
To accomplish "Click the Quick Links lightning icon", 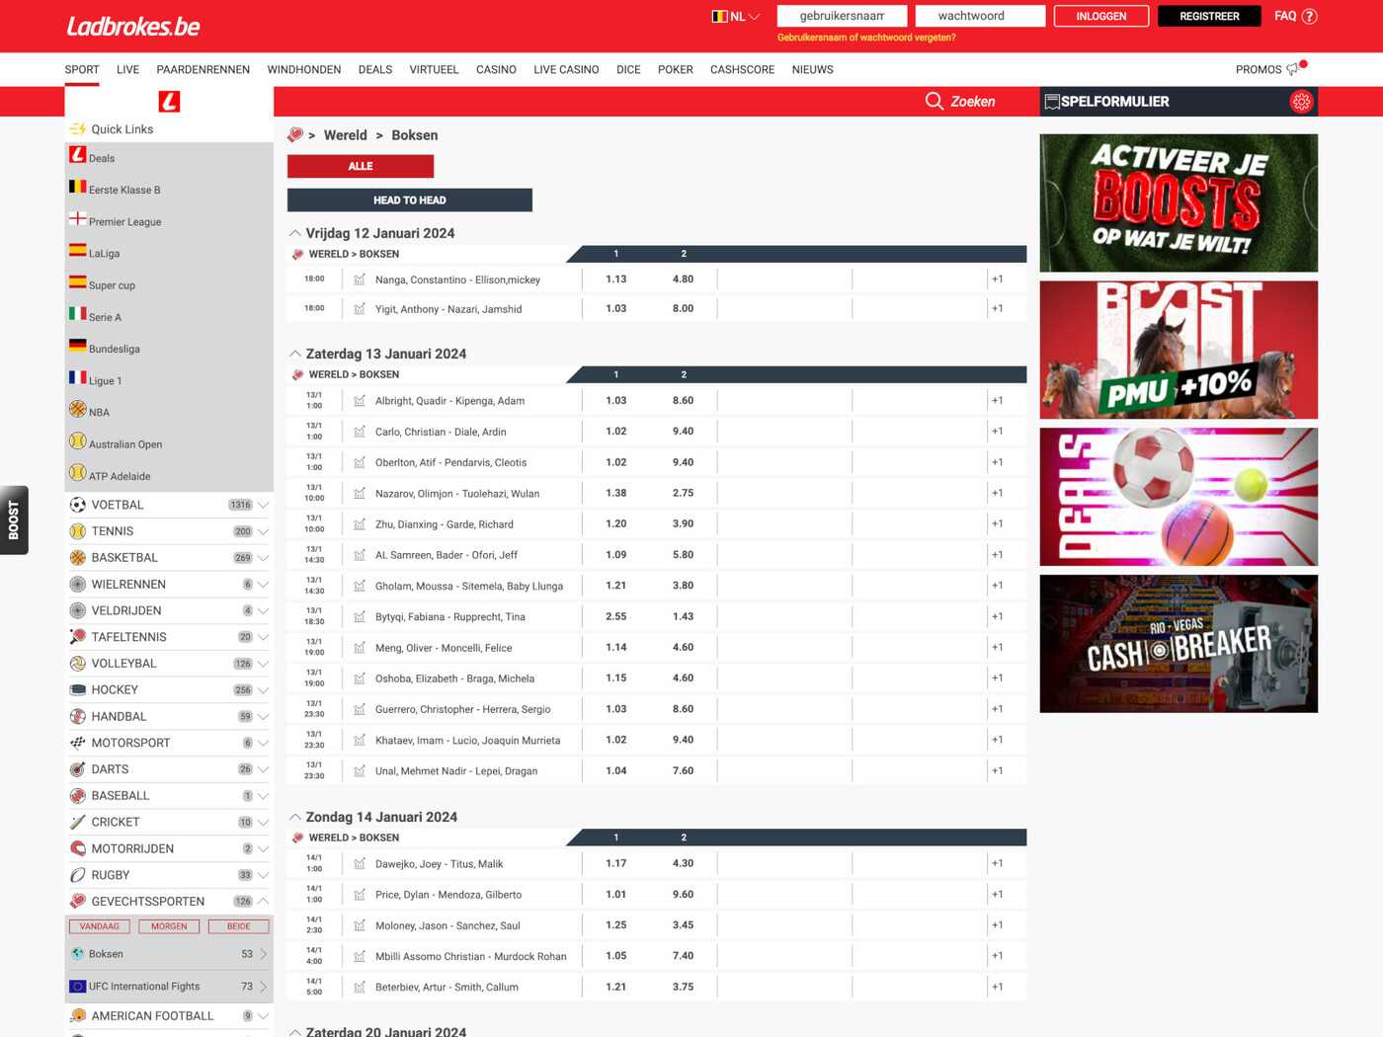I will point(78,129).
